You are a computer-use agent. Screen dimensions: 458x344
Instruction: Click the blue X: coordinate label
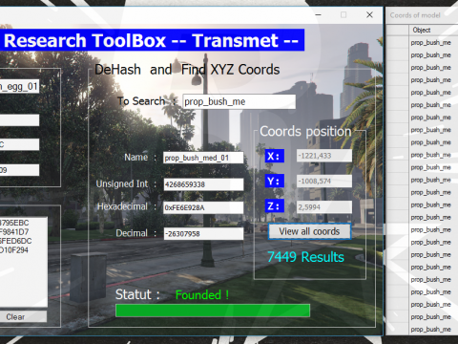(274, 156)
